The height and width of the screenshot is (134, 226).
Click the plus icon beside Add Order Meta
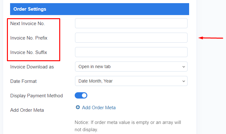(x=78, y=107)
